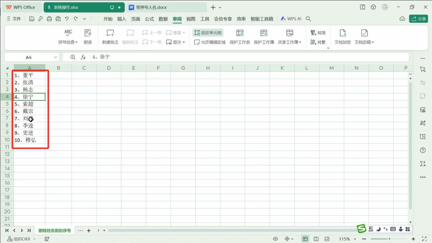Open the 拼写检查 dropdown
This screenshot has height=243, width=432.
pos(68,42)
